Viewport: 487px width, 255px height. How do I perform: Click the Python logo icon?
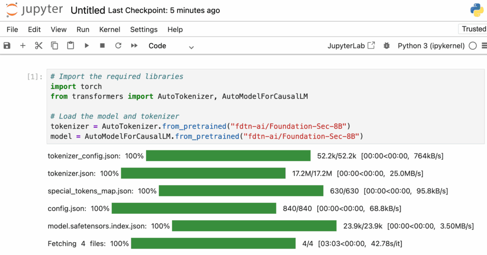pyautogui.click(x=477, y=10)
